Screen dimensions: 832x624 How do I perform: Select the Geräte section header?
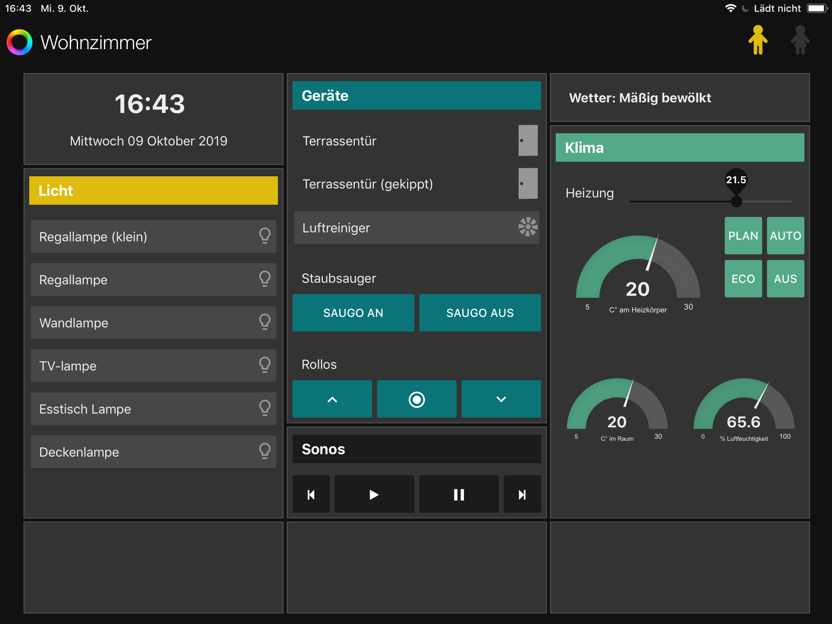[x=416, y=96]
